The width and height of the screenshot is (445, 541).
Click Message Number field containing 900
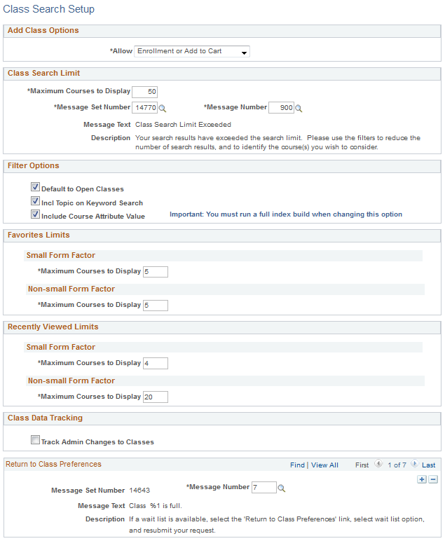click(281, 108)
